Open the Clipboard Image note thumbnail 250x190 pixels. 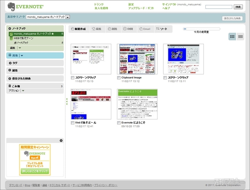[137, 59]
